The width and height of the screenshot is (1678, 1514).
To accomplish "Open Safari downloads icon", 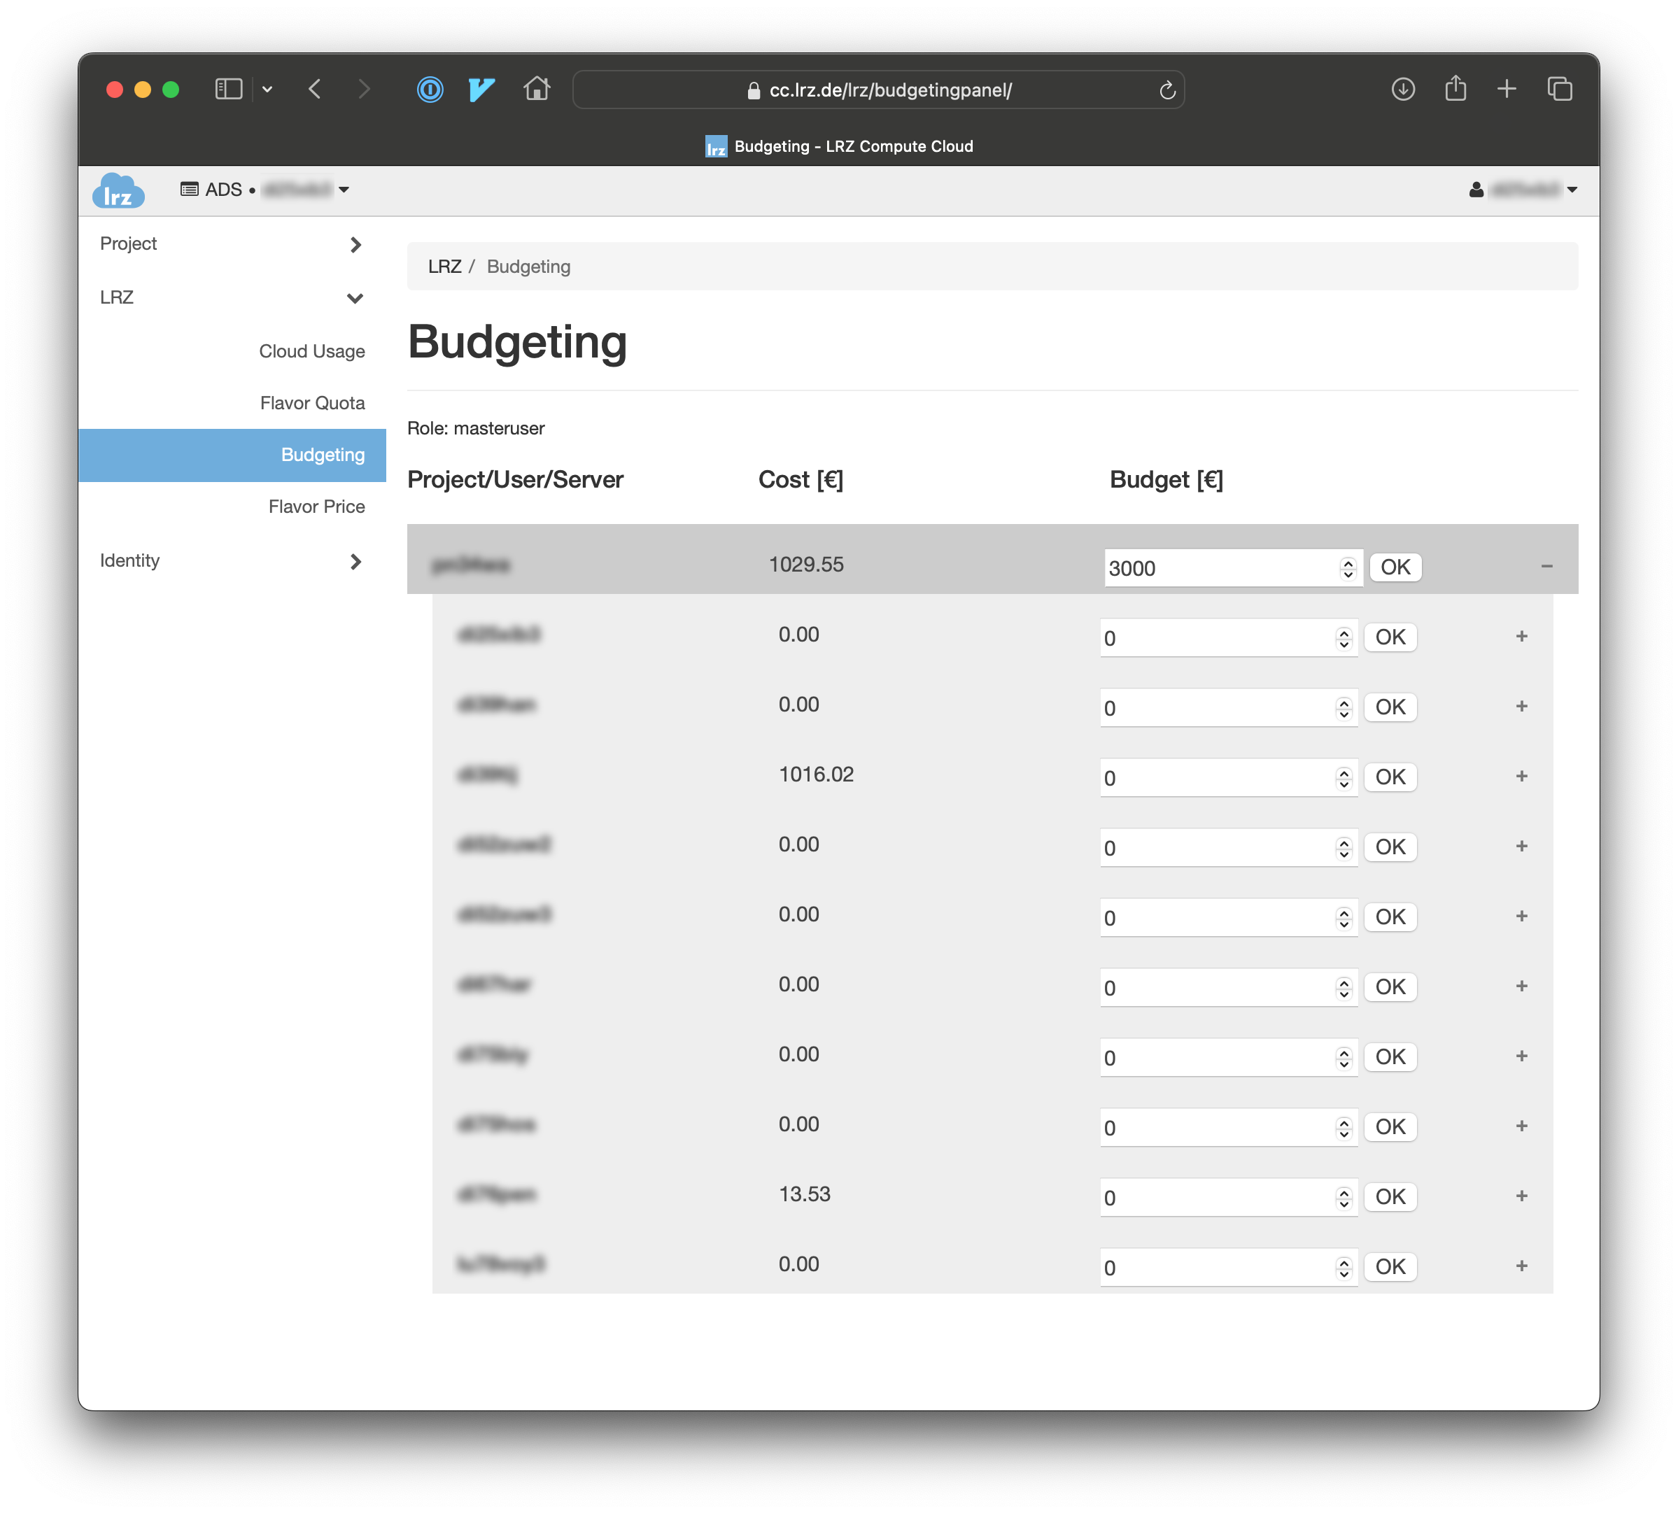I will coord(1402,89).
